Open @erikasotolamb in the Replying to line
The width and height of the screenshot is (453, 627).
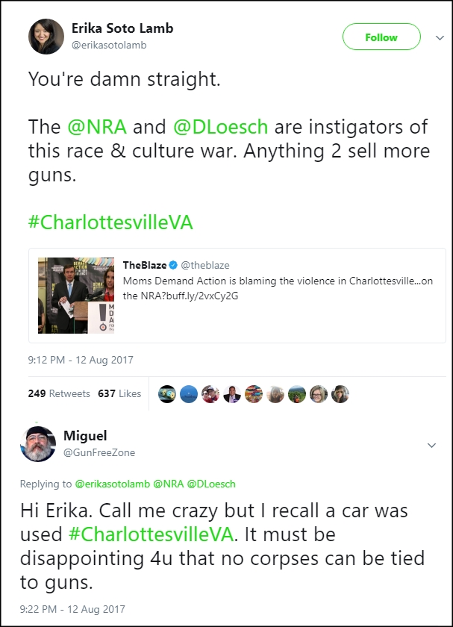[113, 484]
